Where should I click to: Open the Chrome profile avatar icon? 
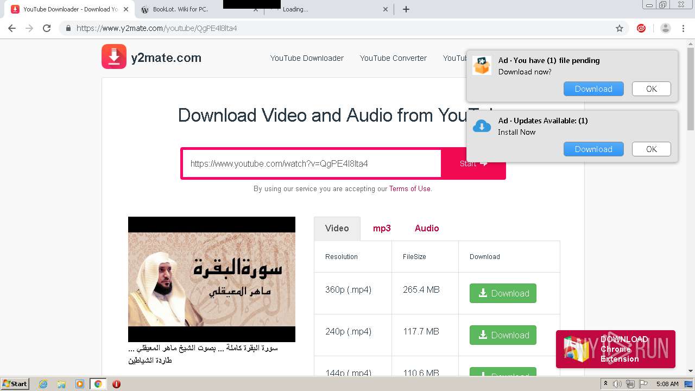coord(666,28)
